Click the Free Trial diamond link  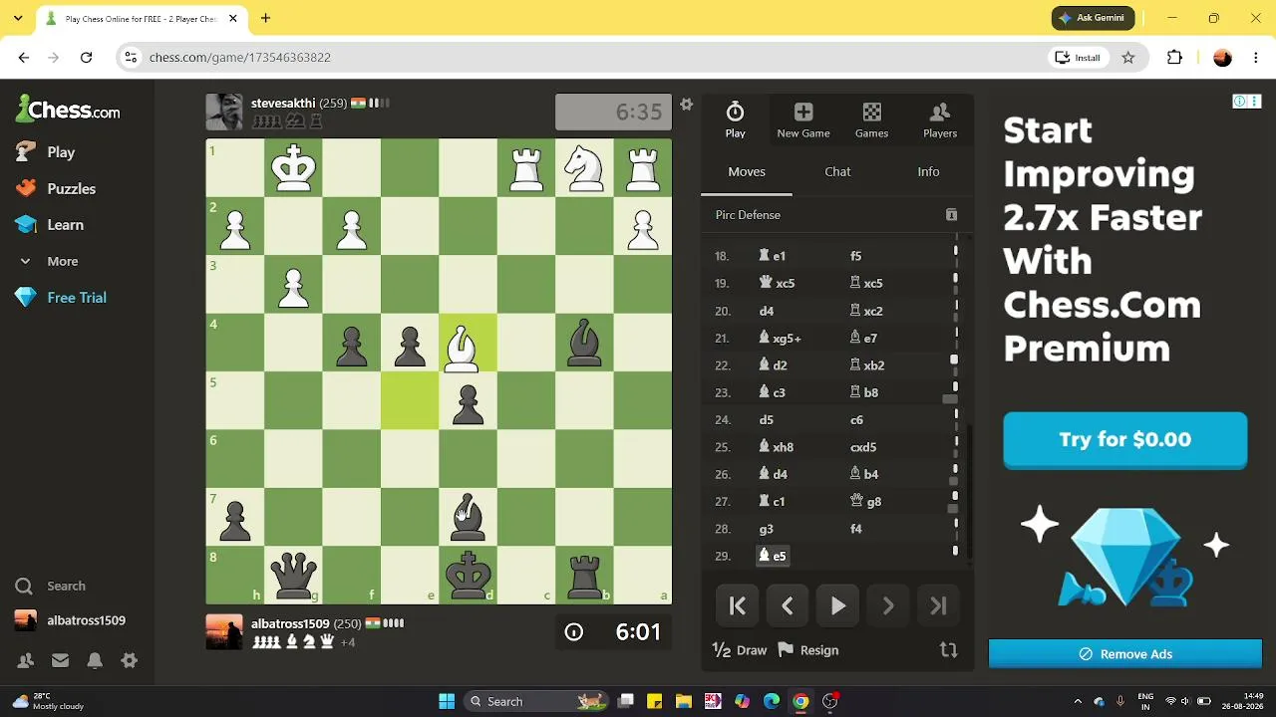point(61,298)
